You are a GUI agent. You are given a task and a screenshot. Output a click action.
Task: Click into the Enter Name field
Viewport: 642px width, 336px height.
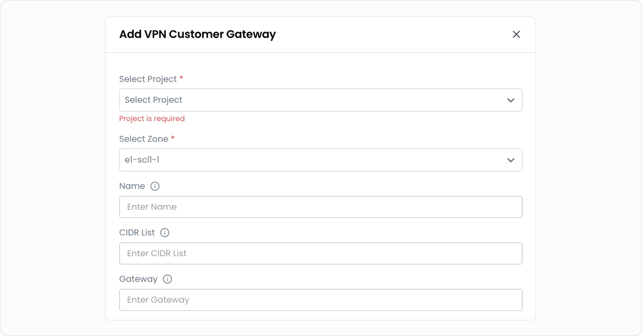(321, 207)
